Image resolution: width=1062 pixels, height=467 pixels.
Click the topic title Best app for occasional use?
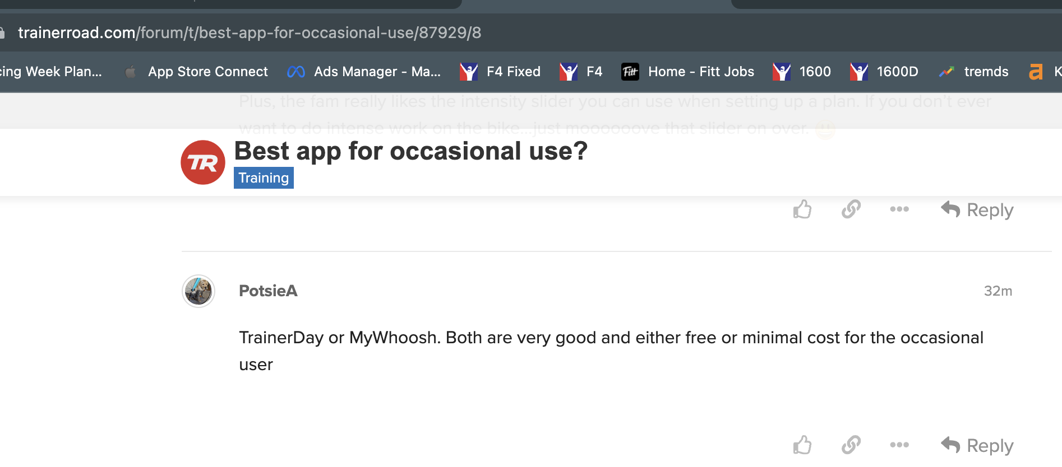(x=410, y=151)
